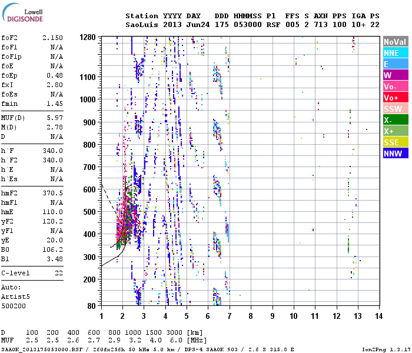Click the 1280 km top axis label

coord(88,37)
